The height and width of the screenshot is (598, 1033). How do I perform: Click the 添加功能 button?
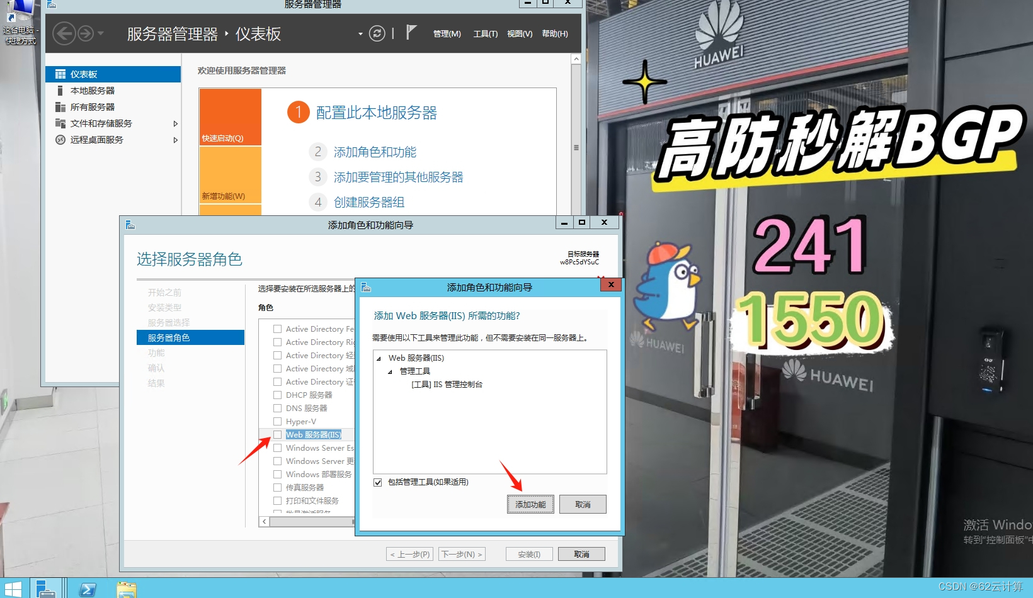click(x=530, y=504)
